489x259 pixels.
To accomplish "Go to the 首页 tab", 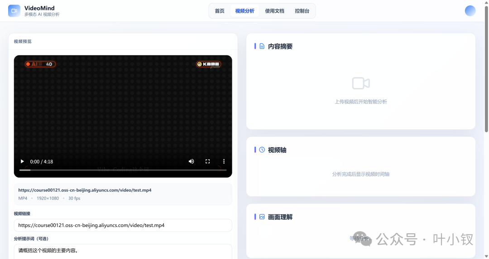I will [x=220, y=11].
